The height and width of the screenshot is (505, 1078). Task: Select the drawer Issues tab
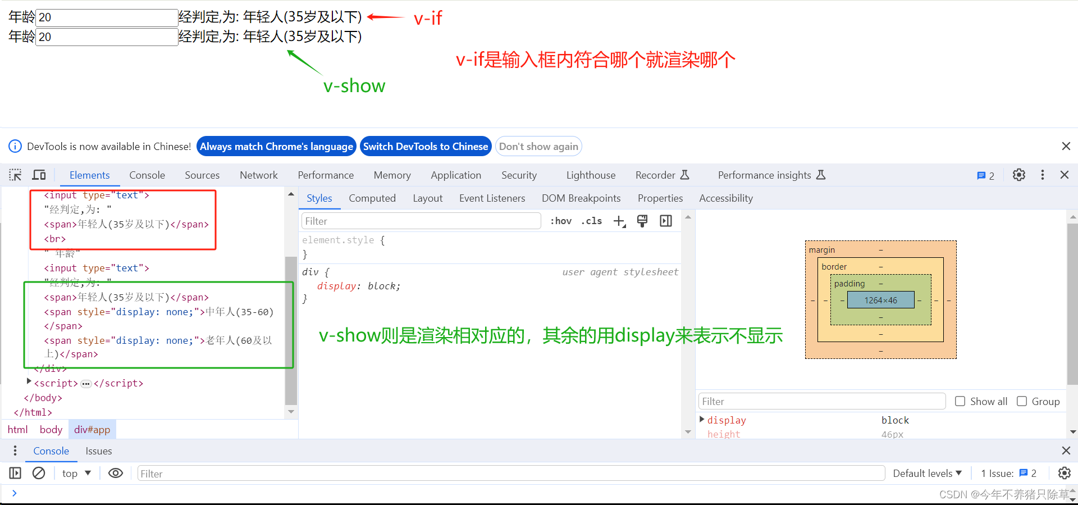99,451
